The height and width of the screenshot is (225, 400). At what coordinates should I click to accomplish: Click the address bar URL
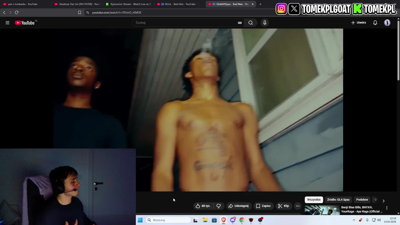click(117, 12)
